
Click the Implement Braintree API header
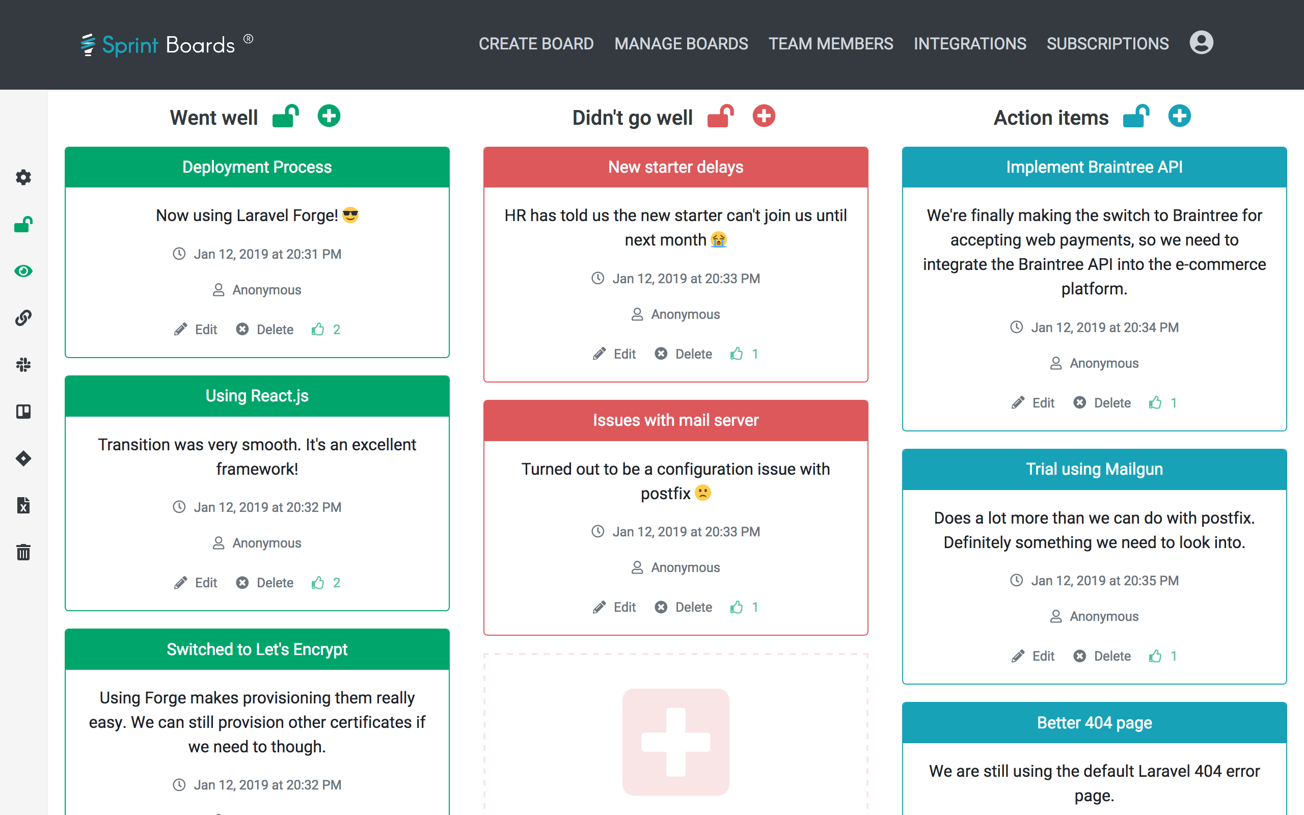(1094, 167)
